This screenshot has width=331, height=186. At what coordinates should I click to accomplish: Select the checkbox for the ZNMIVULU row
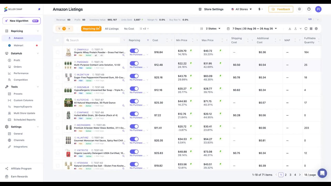(57, 52)
